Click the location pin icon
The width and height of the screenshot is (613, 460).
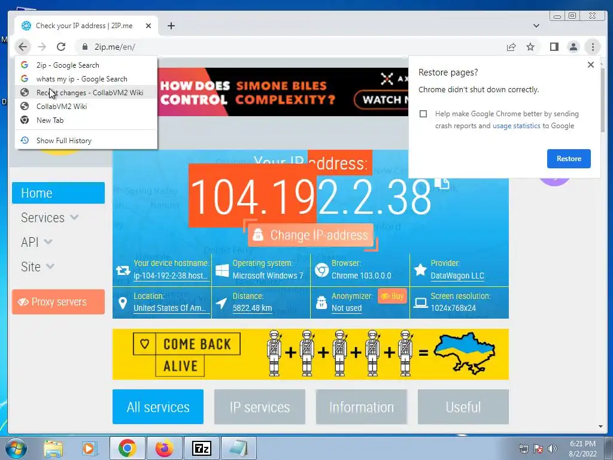(x=123, y=303)
